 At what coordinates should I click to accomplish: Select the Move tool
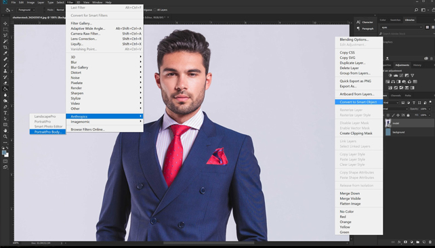5,24
